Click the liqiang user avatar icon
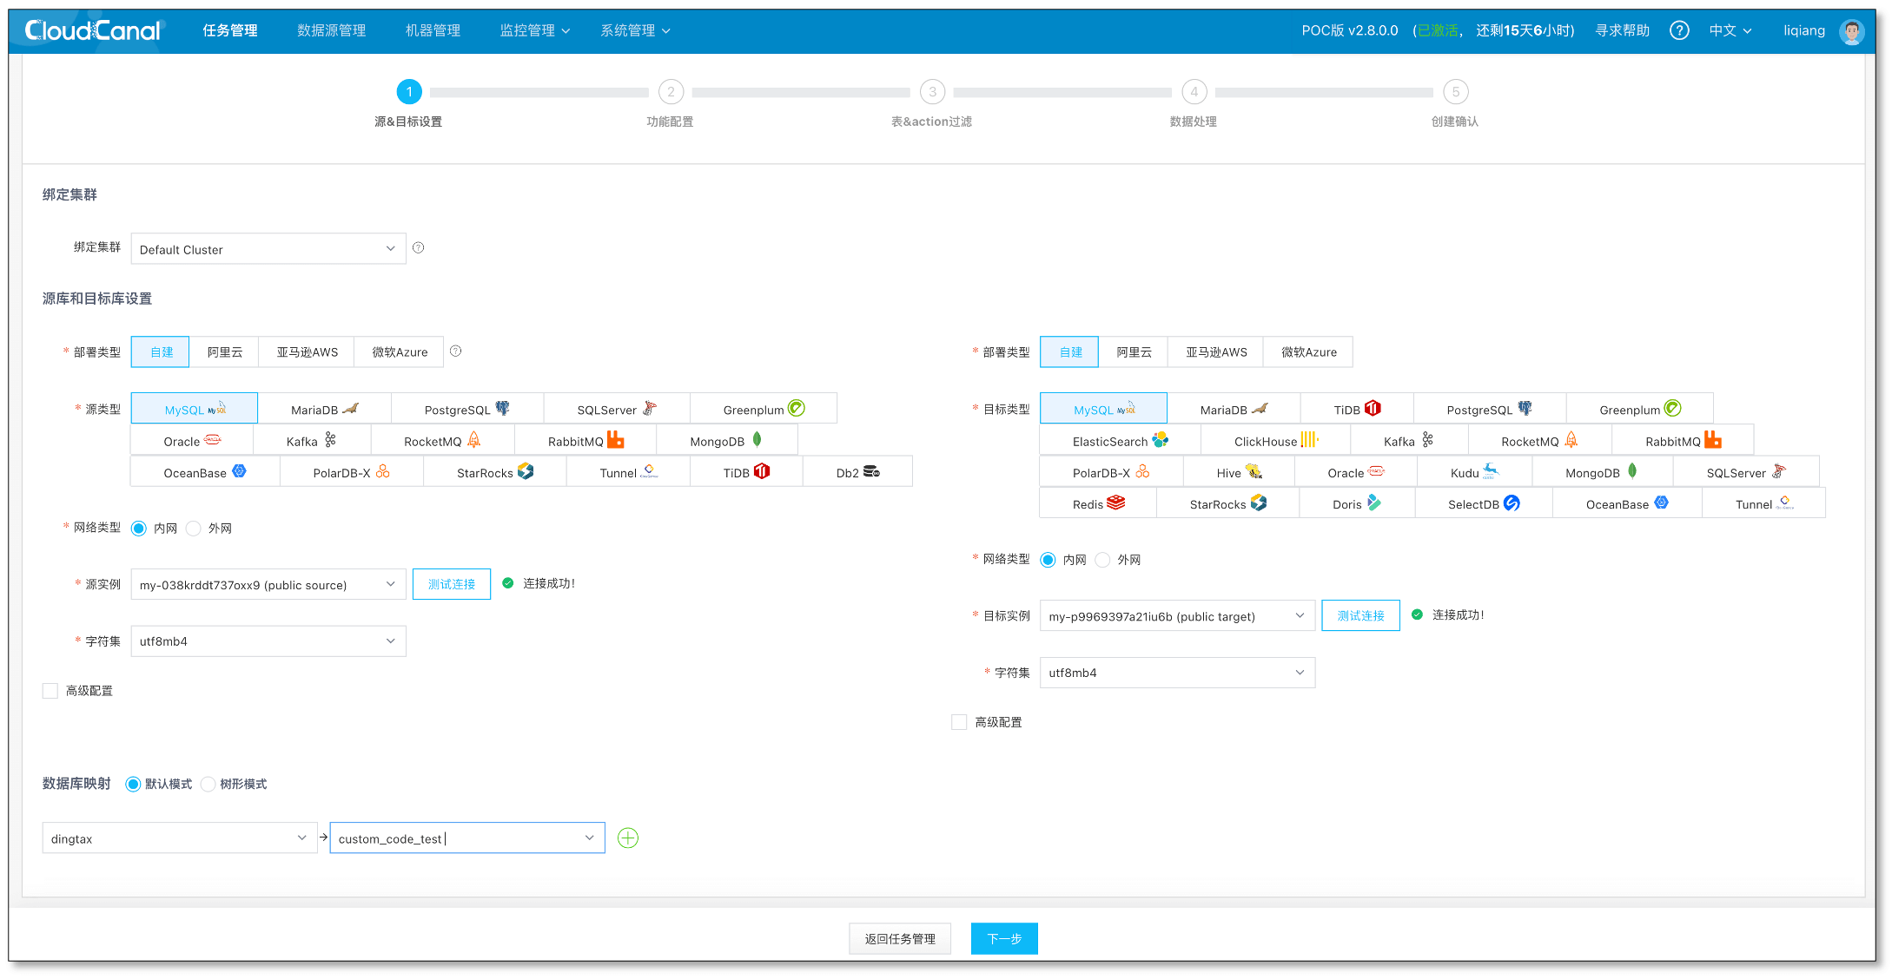 [1851, 31]
